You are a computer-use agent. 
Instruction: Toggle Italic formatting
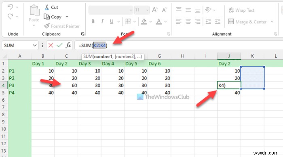point(102,21)
